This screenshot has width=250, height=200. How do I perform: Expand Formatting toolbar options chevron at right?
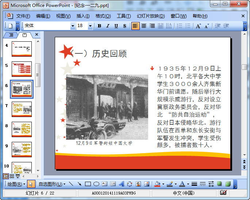click(x=245, y=26)
